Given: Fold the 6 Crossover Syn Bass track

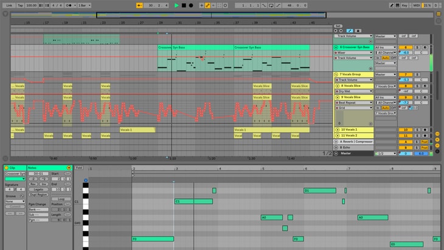Looking at the screenshot, I should point(336,47).
